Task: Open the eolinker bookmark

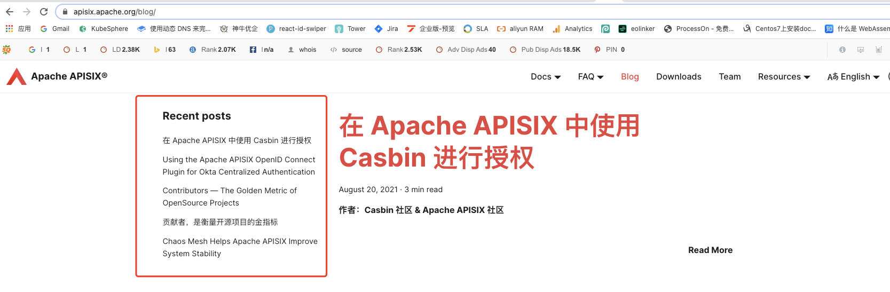Action: 636,29
